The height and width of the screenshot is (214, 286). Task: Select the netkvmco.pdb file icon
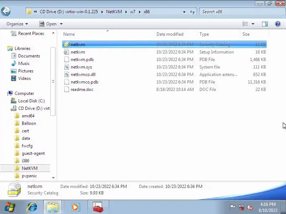66,82
